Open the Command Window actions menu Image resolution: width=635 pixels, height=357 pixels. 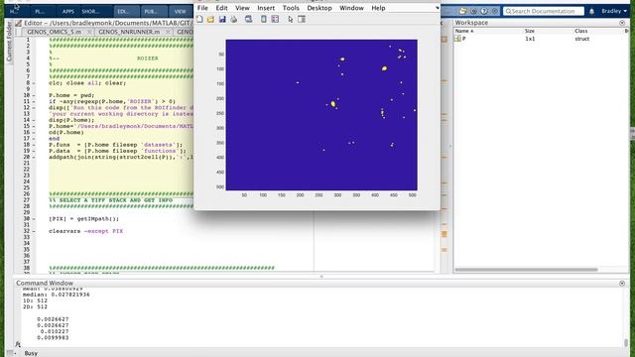[622, 284]
